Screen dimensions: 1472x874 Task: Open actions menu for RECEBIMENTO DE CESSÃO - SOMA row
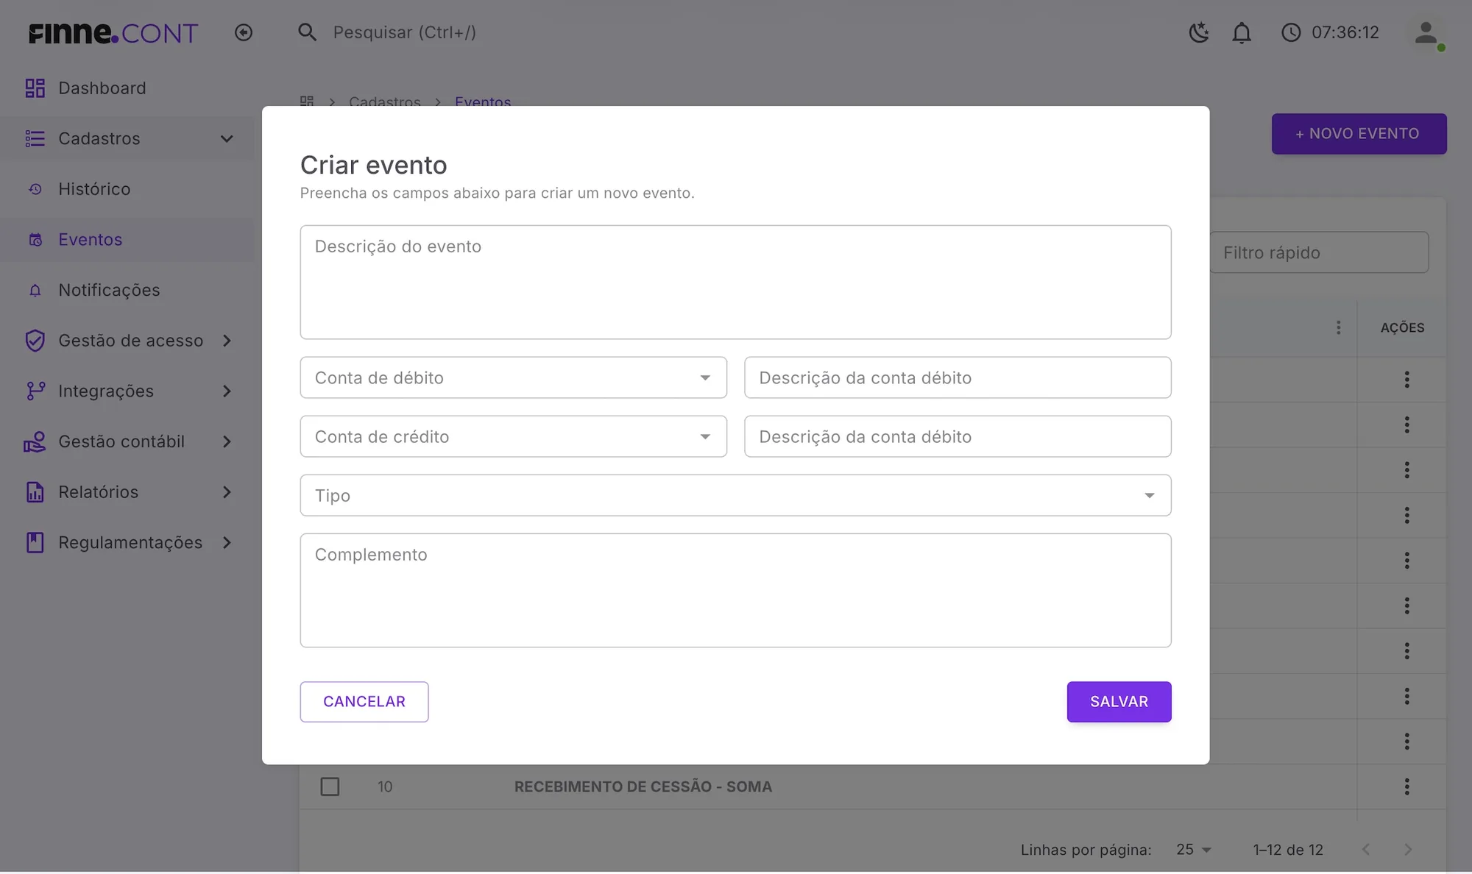tap(1406, 786)
